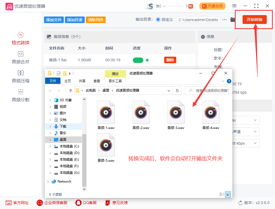Switch Explorer to details view
Screen dimensions: 275x209
[222, 194]
